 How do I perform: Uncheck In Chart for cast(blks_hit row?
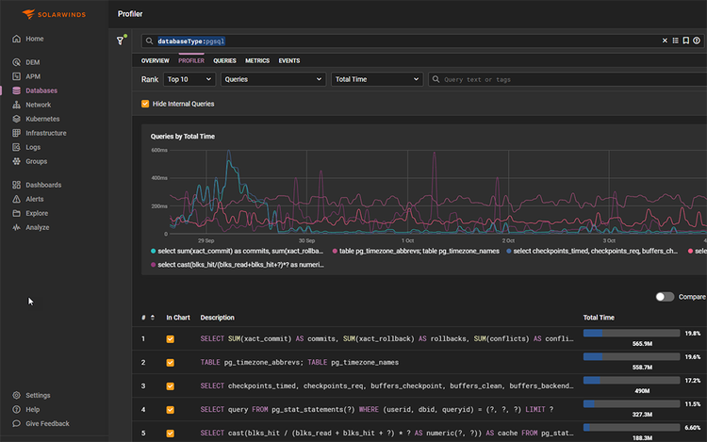tap(170, 433)
